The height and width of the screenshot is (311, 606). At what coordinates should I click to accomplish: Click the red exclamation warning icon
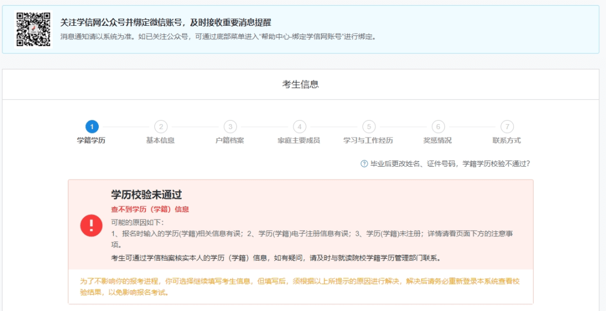(91, 225)
